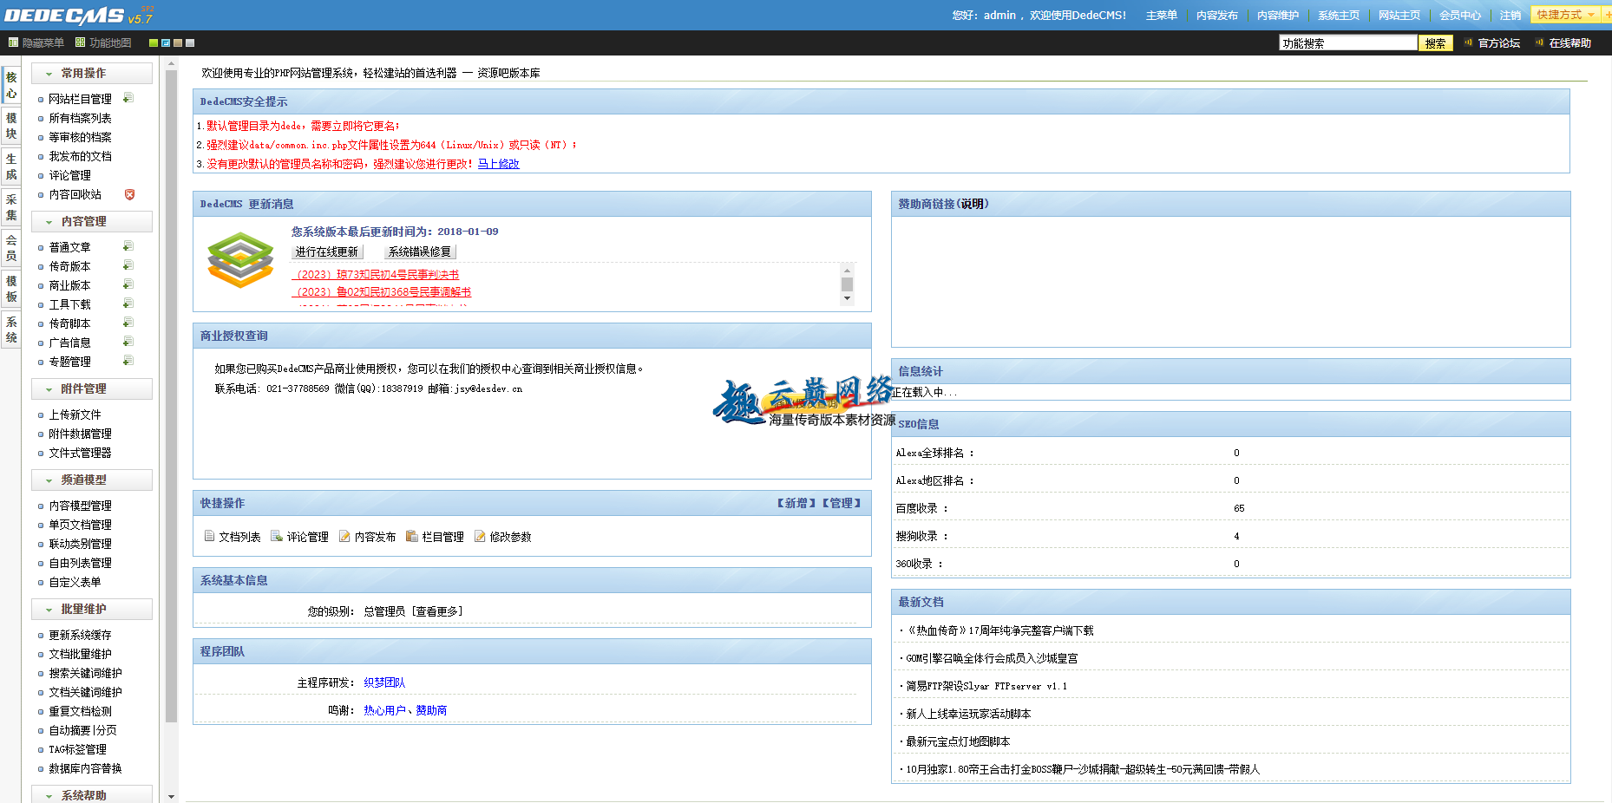Open 会员中心 in top navigation
1612x803 pixels.
1459,15
